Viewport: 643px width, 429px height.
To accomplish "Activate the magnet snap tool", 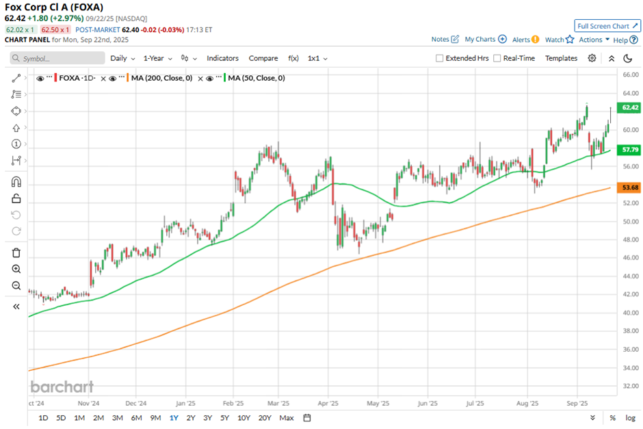I will [x=16, y=182].
